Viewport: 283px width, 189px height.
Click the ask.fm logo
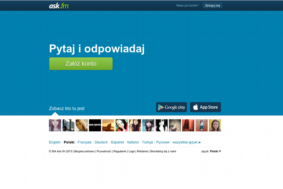(x=59, y=6)
